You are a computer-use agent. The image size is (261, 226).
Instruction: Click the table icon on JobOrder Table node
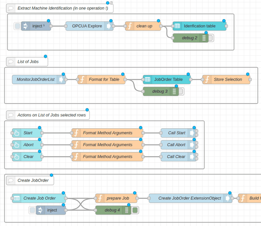(147, 79)
